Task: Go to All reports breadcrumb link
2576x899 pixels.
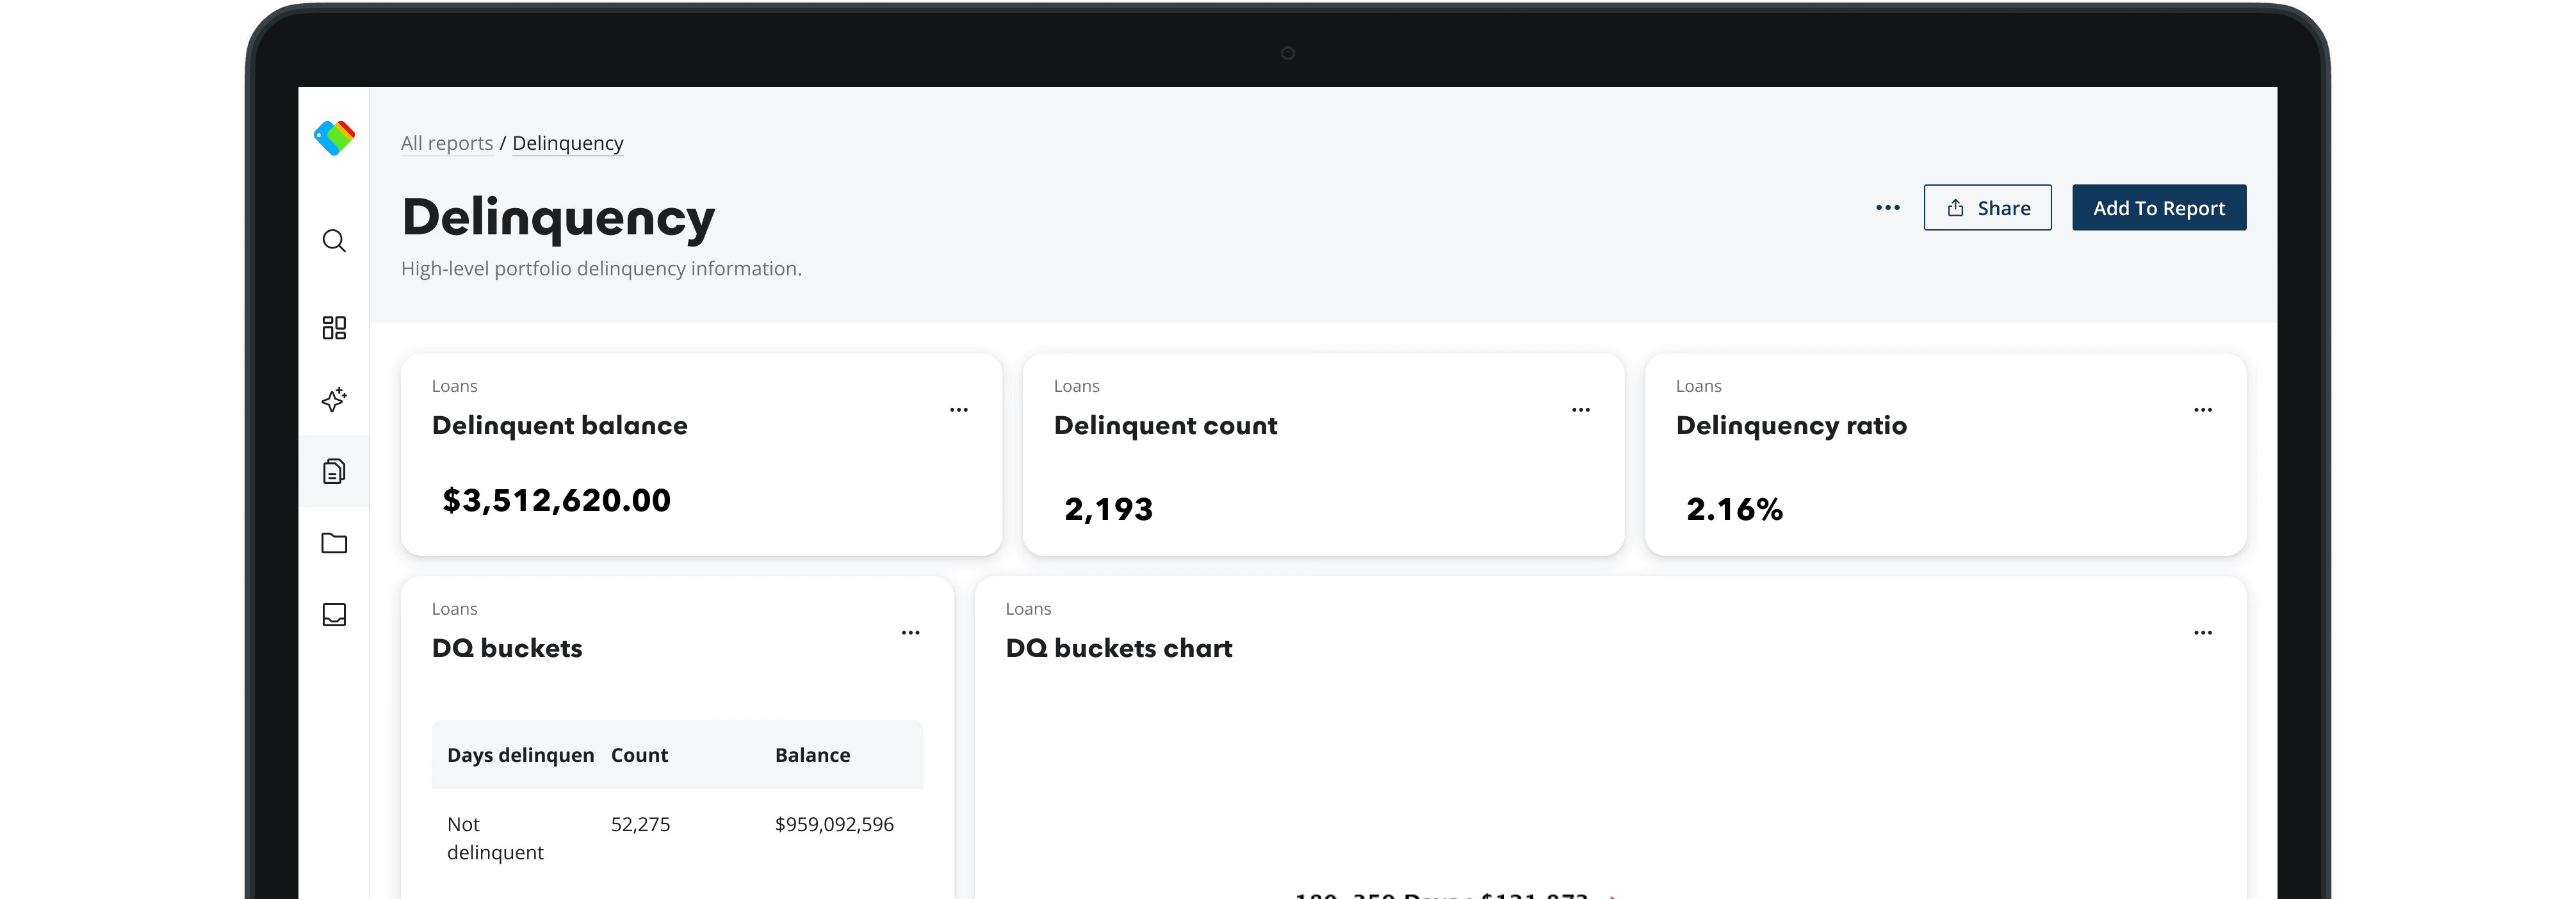Action: coord(447,143)
